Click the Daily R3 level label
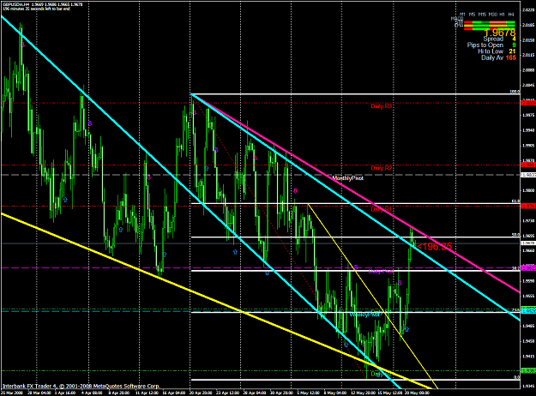Image resolution: width=536 pixels, height=396 pixels. click(382, 106)
